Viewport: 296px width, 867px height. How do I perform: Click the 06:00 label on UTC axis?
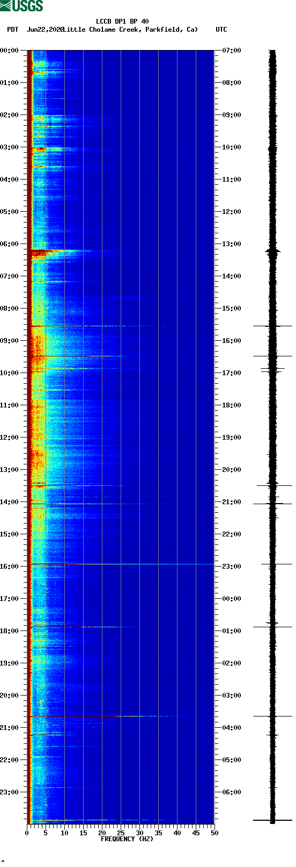pos(232,792)
